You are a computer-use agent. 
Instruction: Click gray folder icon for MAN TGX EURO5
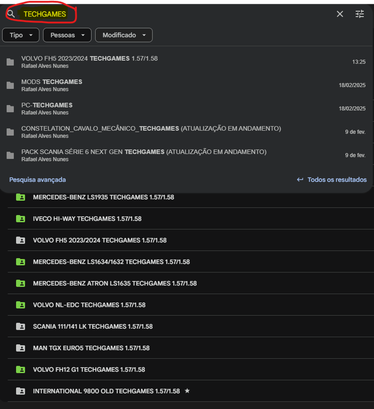[20, 348]
